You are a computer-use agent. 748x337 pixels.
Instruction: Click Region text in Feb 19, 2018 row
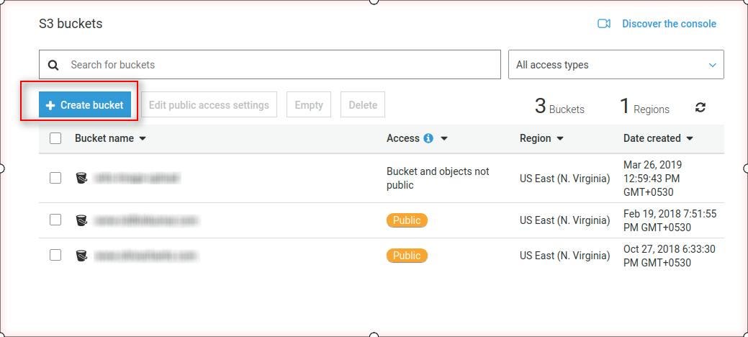coord(565,220)
